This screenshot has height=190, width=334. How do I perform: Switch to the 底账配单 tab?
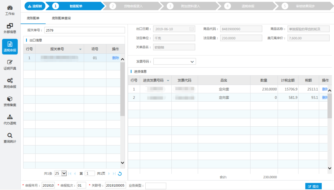[33, 18]
